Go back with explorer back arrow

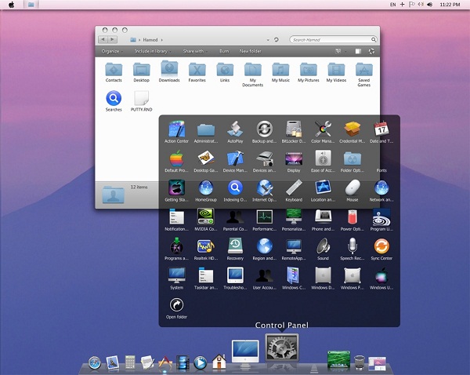[x=103, y=39]
